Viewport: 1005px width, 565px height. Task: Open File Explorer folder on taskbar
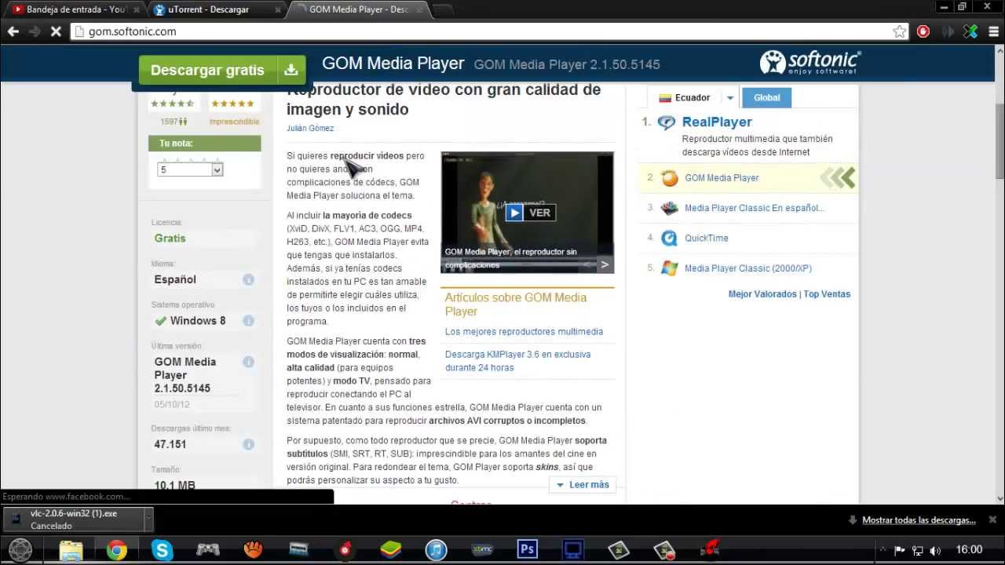click(71, 550)
